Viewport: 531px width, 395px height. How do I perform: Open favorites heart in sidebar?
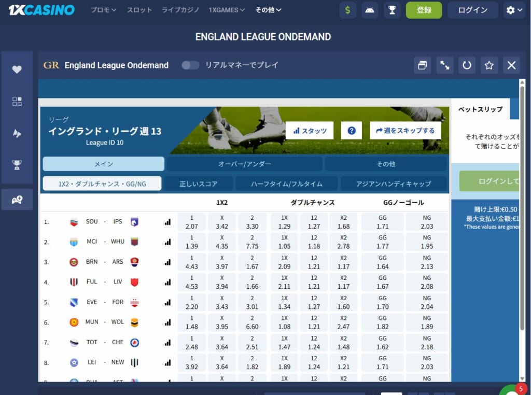(17, 69)
